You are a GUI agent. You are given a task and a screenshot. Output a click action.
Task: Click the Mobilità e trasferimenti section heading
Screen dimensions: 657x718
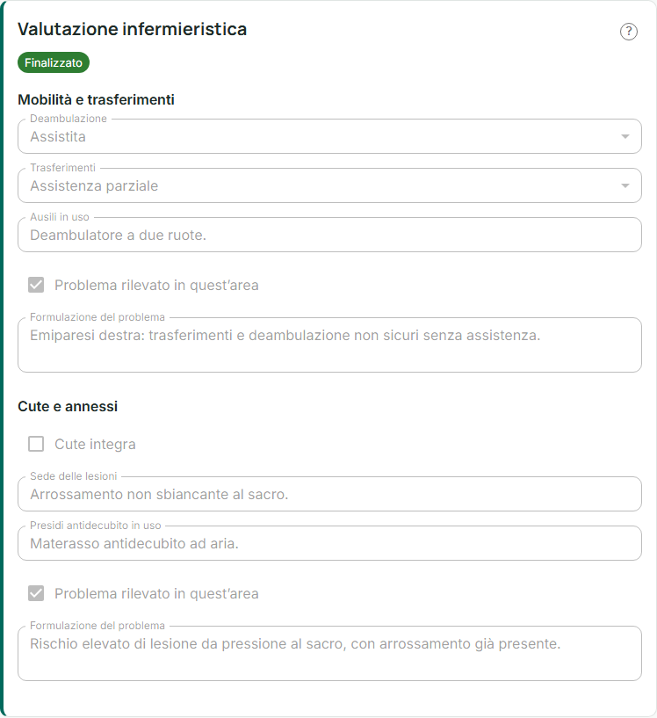[x=96, y=99]
